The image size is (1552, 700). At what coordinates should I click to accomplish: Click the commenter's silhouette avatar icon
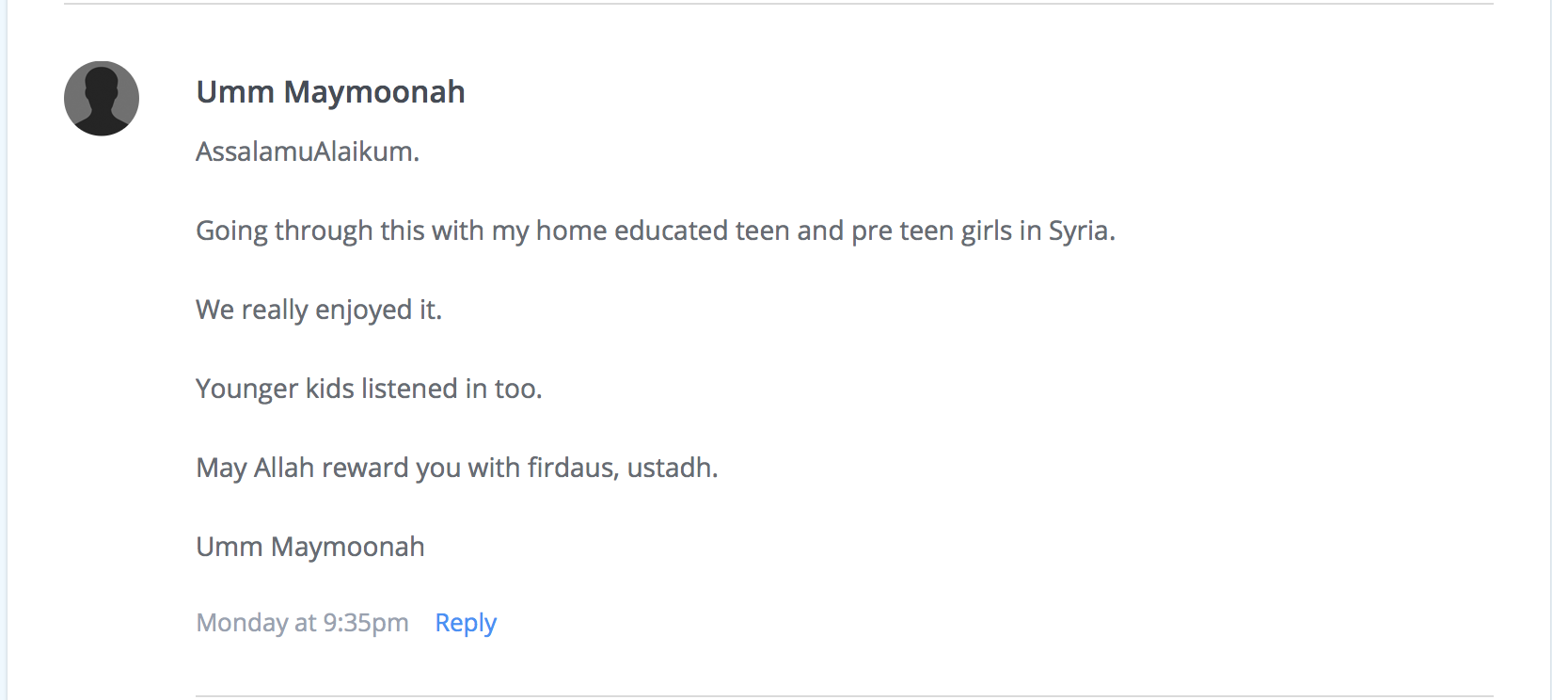pos(102,99)
